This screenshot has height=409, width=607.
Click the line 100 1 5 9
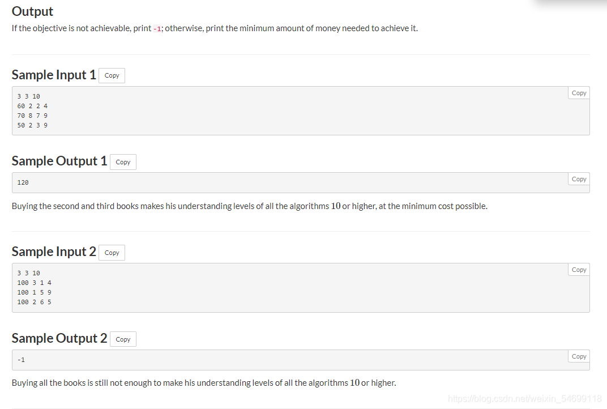(34, 292)
